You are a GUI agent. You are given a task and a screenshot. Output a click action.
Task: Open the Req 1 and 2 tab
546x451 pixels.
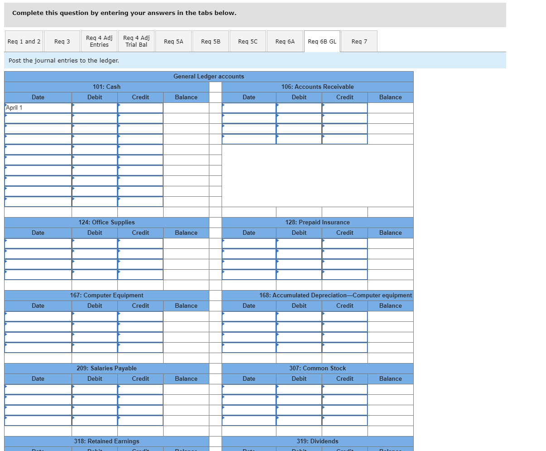(24, 41)
